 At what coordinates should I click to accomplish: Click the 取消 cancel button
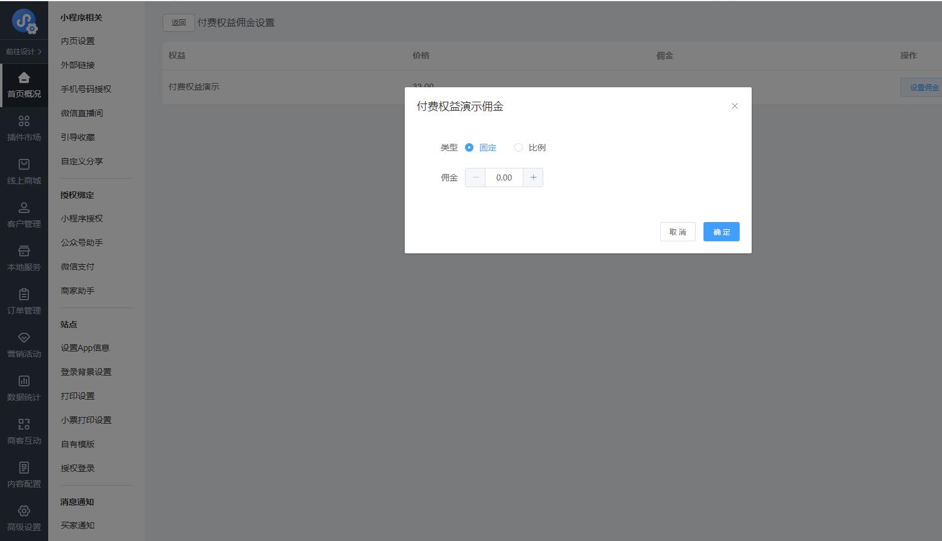coord(678,232)
